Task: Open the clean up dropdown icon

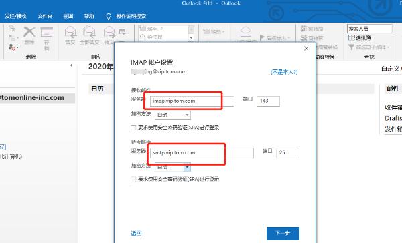Action: (x=13, y=38)
